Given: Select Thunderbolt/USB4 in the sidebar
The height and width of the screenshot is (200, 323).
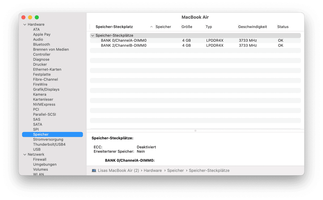Looking at the screenshot, I should pos(49,145).
